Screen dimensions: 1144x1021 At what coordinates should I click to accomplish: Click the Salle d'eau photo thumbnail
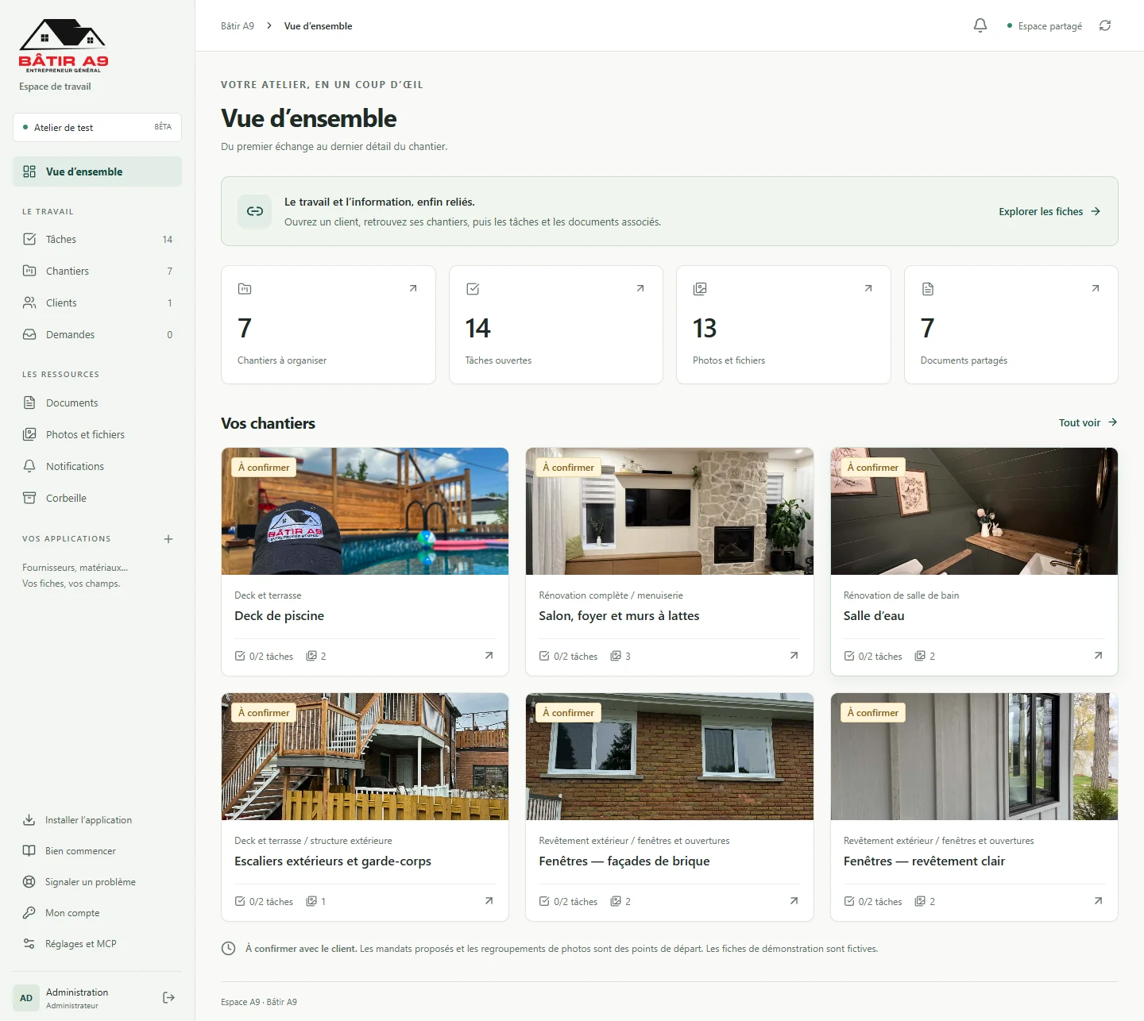tap(974, 511)
